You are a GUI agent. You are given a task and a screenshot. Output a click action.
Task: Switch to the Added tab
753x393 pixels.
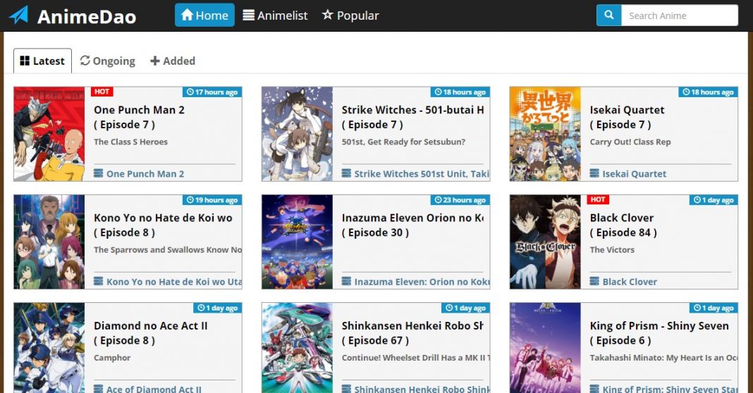tap(173, 61)
